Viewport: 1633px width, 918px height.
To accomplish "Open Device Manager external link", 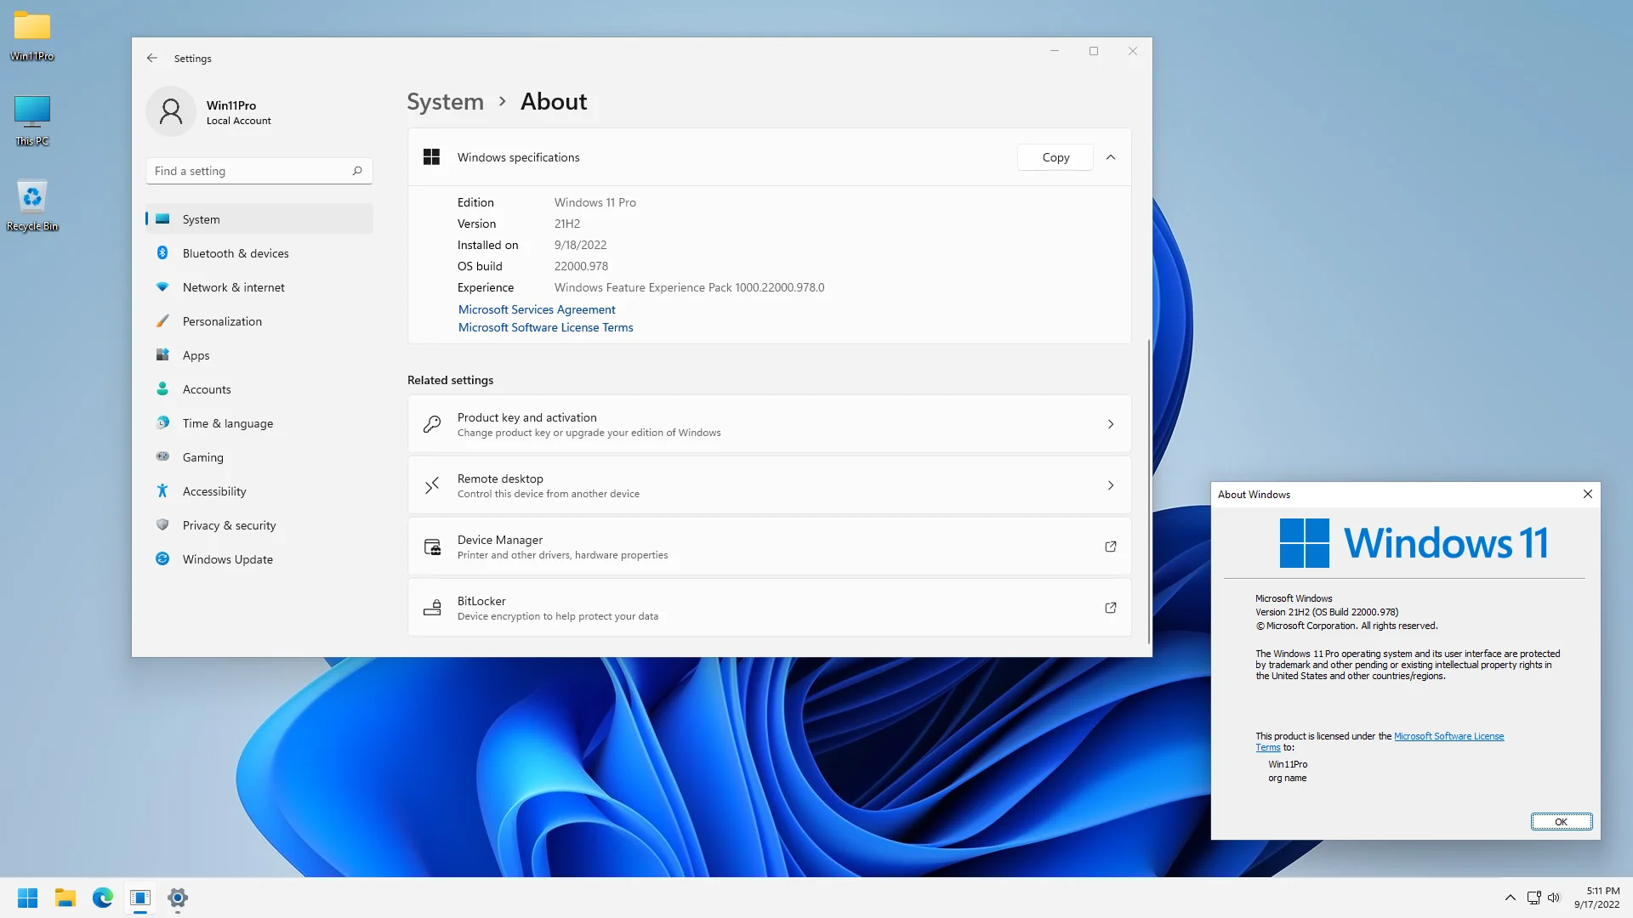I will pyautogui.click(x=1110, y=547).
